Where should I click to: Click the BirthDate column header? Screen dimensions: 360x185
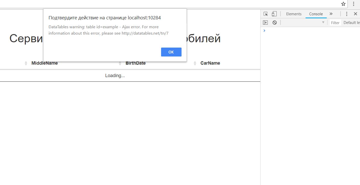[136, 63]
